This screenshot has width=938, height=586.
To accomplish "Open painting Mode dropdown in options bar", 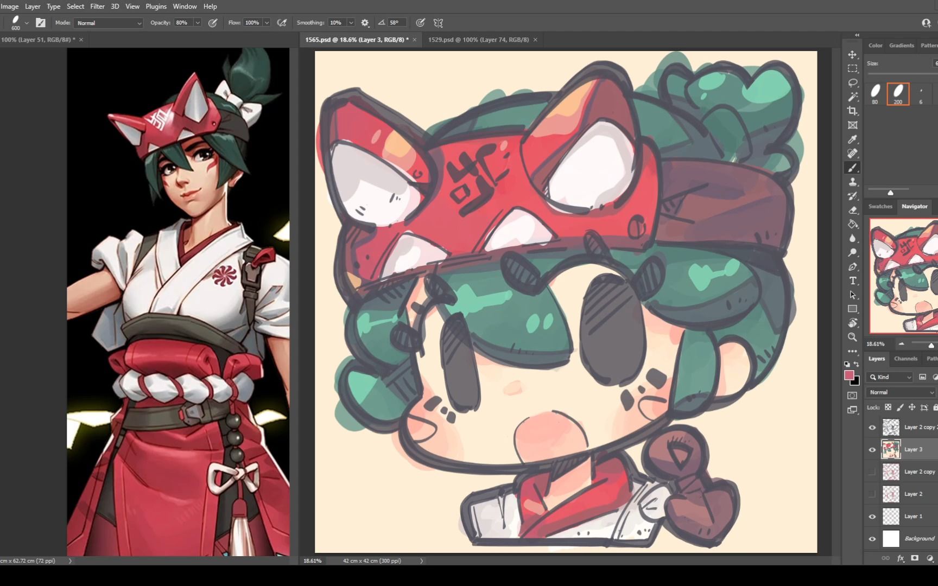I will click(109, 23).
